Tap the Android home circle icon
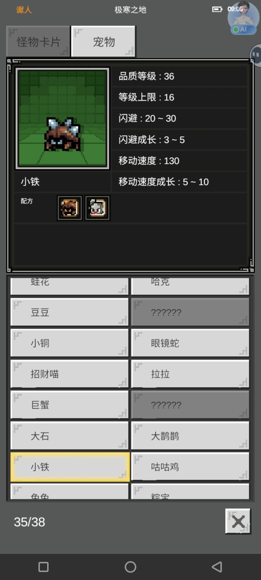Screen dimensions: 261x580 coord(130,567)
